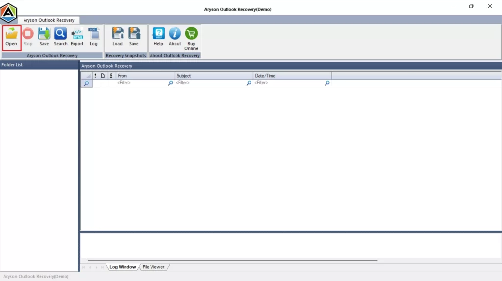Click the From filter magnifier icon

170,83
